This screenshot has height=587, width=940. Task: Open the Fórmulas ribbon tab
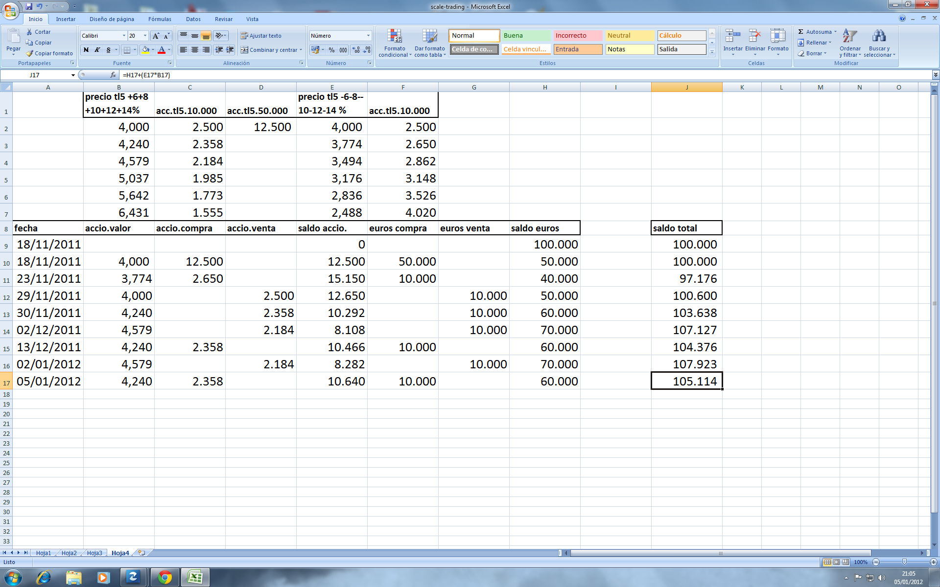click(160, 19)
